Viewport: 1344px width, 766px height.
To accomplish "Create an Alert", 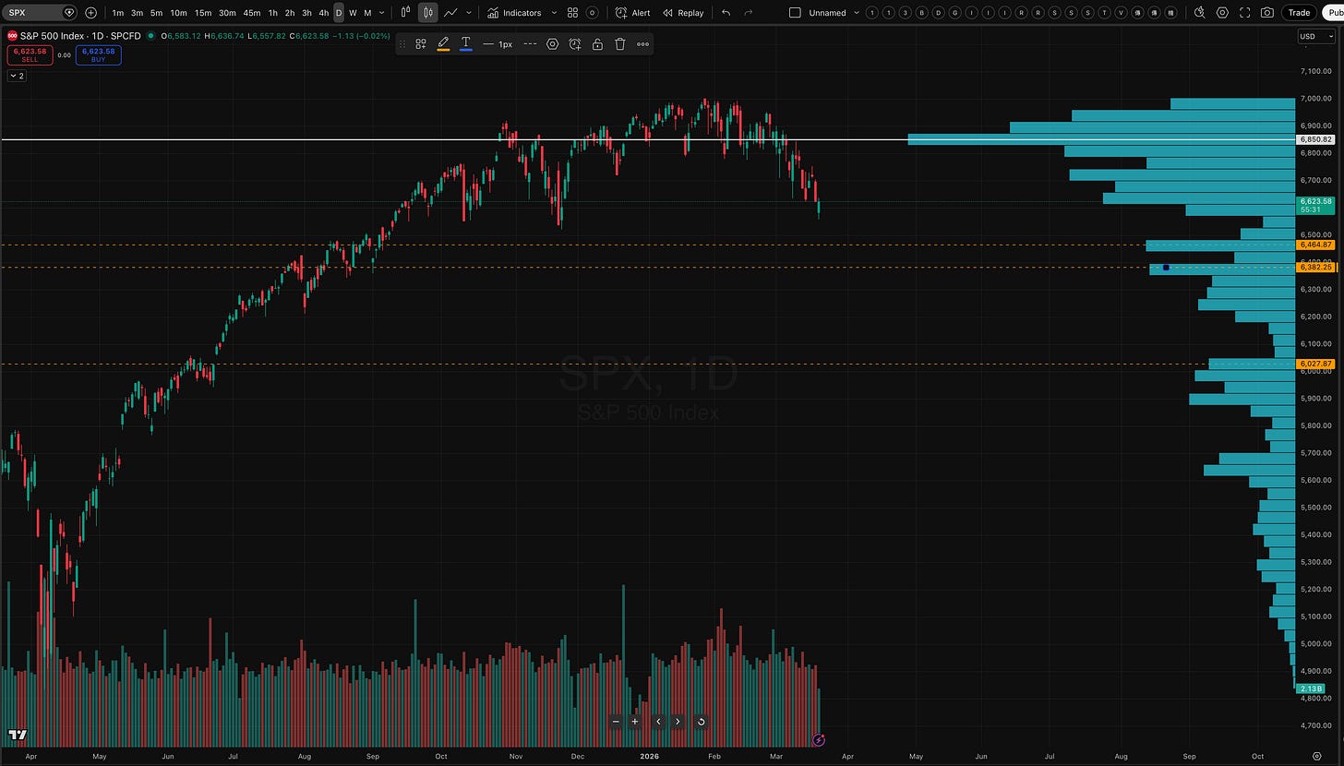I will (632, 13).
